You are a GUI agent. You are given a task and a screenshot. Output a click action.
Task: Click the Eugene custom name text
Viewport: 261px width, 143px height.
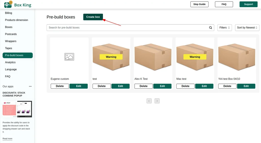(60, 79)
